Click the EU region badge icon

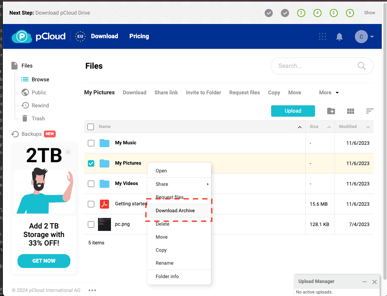click(x=80, y=36)
